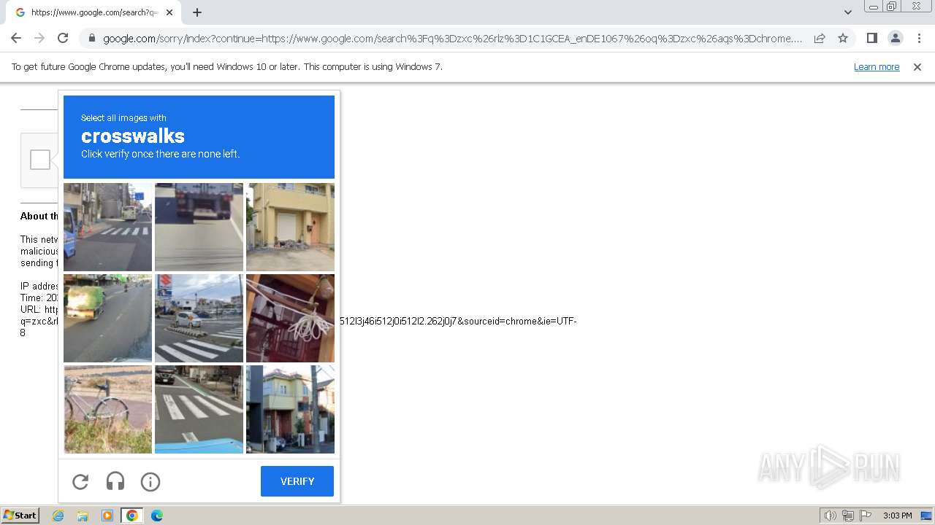Launch Internet Explorer from taskbar
This screenshot has height=525, width=935.
pos(58,516)
